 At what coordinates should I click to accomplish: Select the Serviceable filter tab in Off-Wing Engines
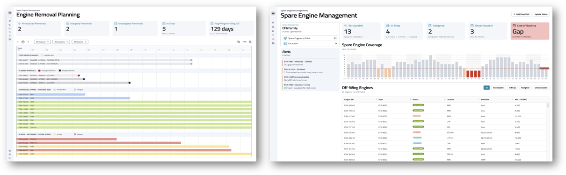498,88
